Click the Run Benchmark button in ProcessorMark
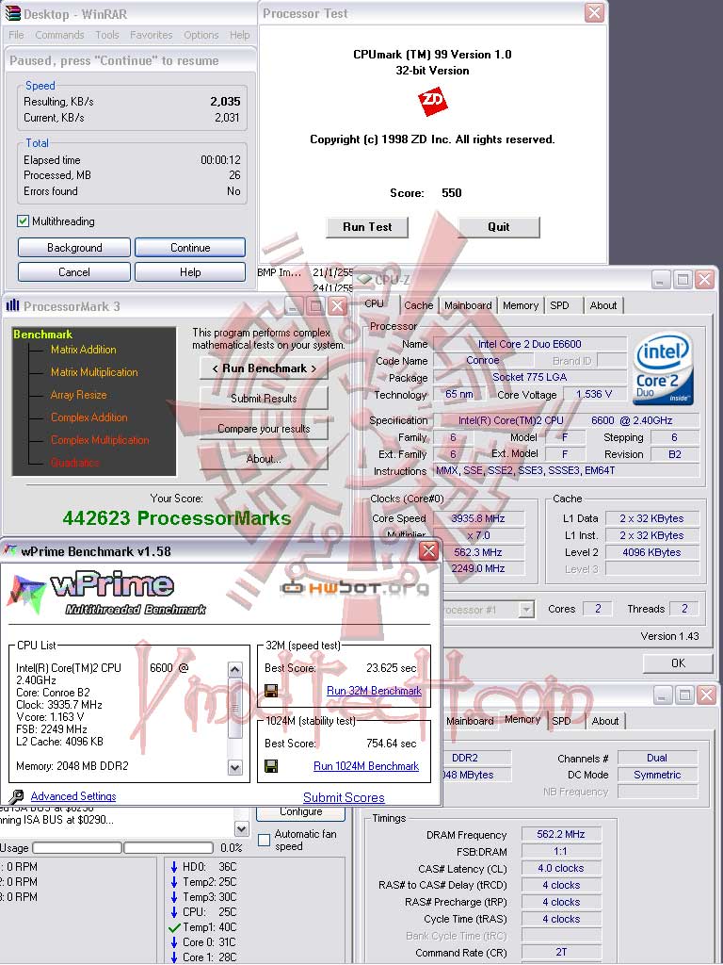The image size is (723, 965). point(264,368)
